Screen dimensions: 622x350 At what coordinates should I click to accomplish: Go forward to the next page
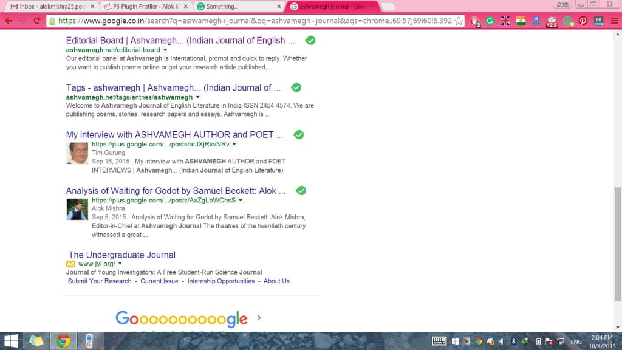click(x=23, y=21)
